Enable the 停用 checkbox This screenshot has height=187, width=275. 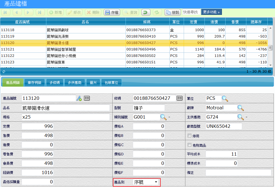[x=190, y=136]
